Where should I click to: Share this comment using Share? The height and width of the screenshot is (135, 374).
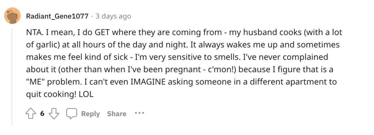coord(117,114)
